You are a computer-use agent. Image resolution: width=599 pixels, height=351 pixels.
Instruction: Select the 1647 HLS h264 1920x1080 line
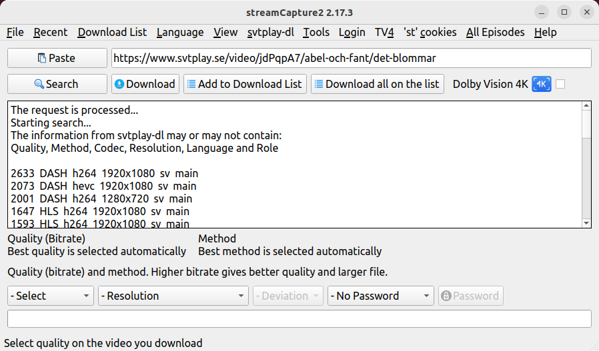100,211
